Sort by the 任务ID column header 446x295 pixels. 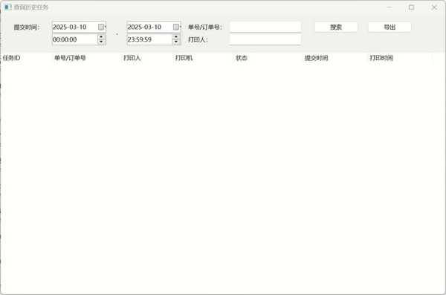(26, 58)
